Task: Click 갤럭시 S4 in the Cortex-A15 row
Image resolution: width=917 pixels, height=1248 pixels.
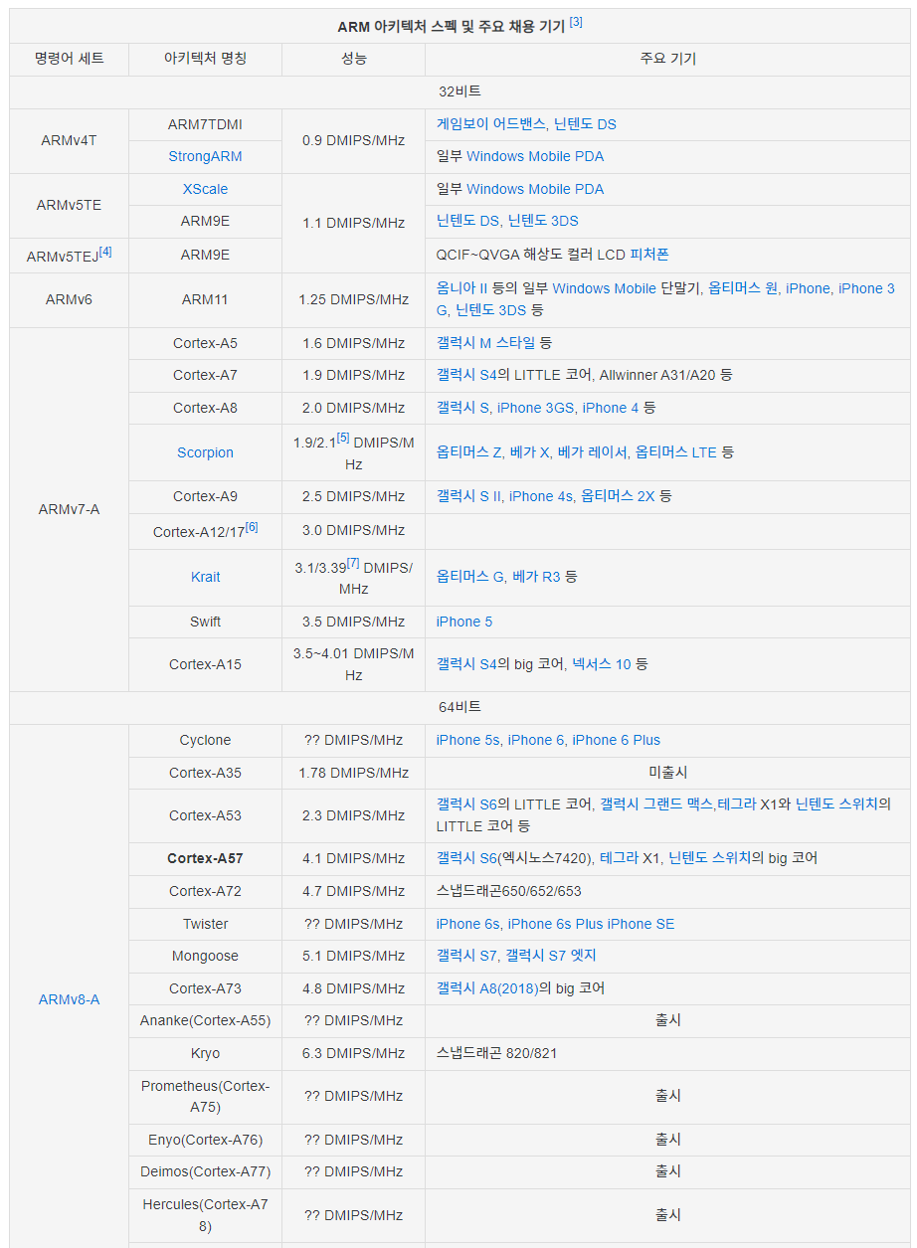Action: click(x=466, y=664)
